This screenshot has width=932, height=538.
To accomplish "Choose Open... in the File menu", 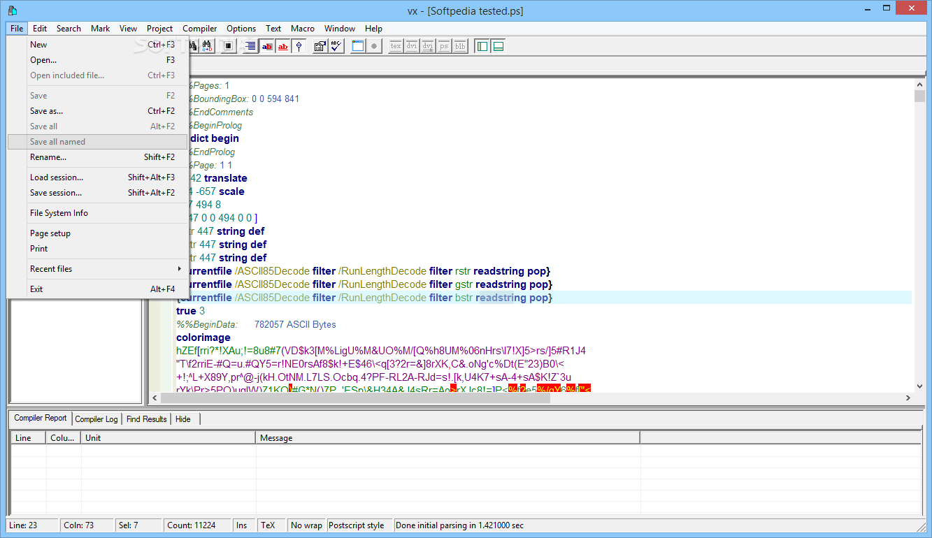I will coord(98,60).
